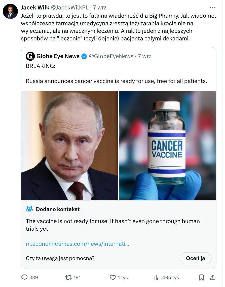The height and width of the screenshot is (287, 225).
Task: Click the "Dodano kontekst" heading
Action: coord(58,209)
